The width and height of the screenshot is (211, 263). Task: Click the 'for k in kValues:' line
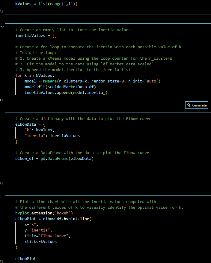pyautogui.click(x=35, y=75)
